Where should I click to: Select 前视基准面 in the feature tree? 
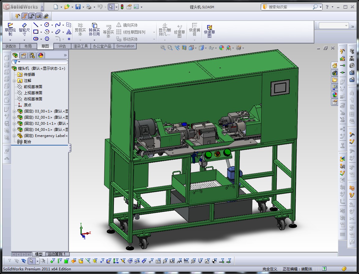pos(33,87)
